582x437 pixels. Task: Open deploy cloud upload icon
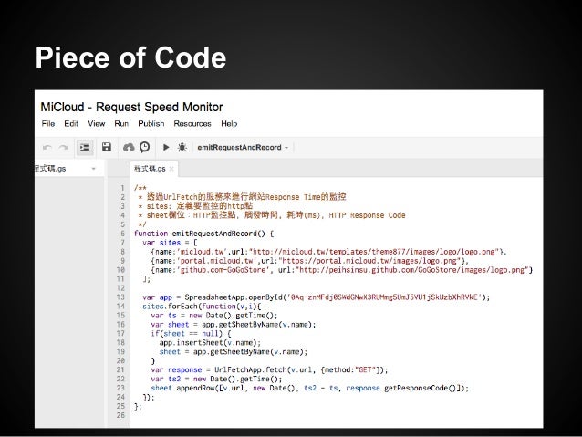pos(129,148)
